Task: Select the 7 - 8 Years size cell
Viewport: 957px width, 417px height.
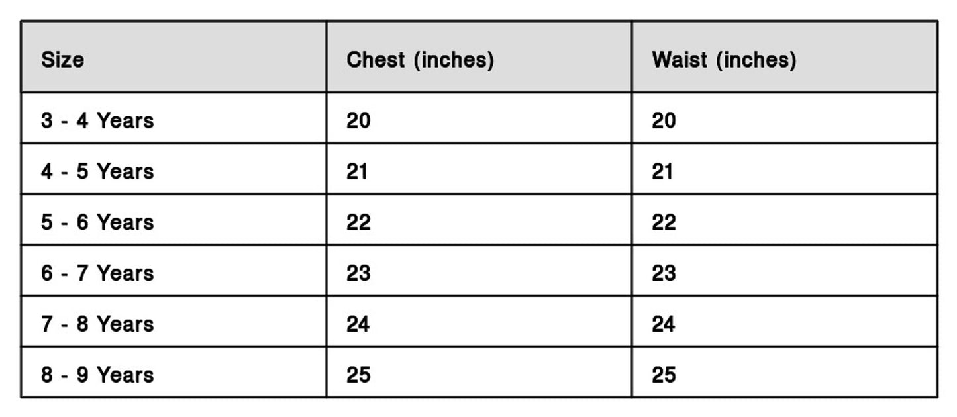Action: 97,324
